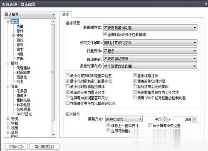Open the 采集器 settings page
Screen dimensions: 208x151
(x=22, y=91)
